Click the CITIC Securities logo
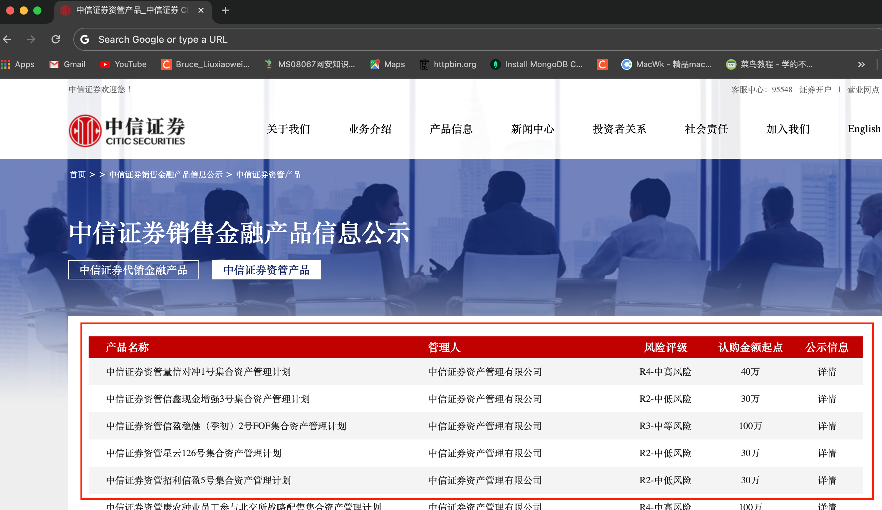The height and width of the screenshot is (510, 882). pyautogui.click(x=127, y=131)
